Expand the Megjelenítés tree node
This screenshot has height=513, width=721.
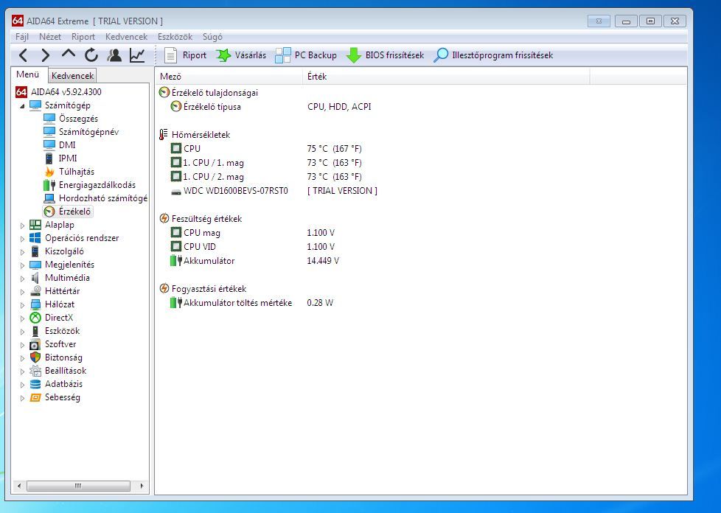23,265
